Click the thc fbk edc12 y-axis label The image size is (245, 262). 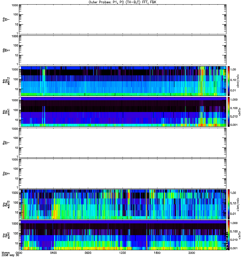(x=6, y=204)
